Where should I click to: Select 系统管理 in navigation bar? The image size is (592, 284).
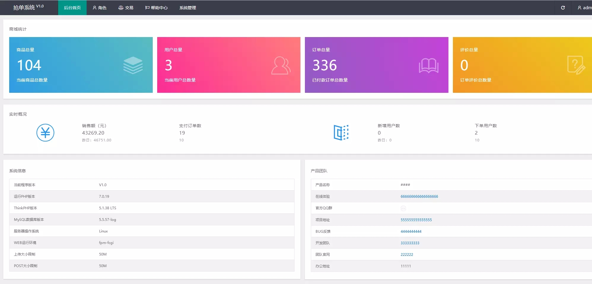187,8
